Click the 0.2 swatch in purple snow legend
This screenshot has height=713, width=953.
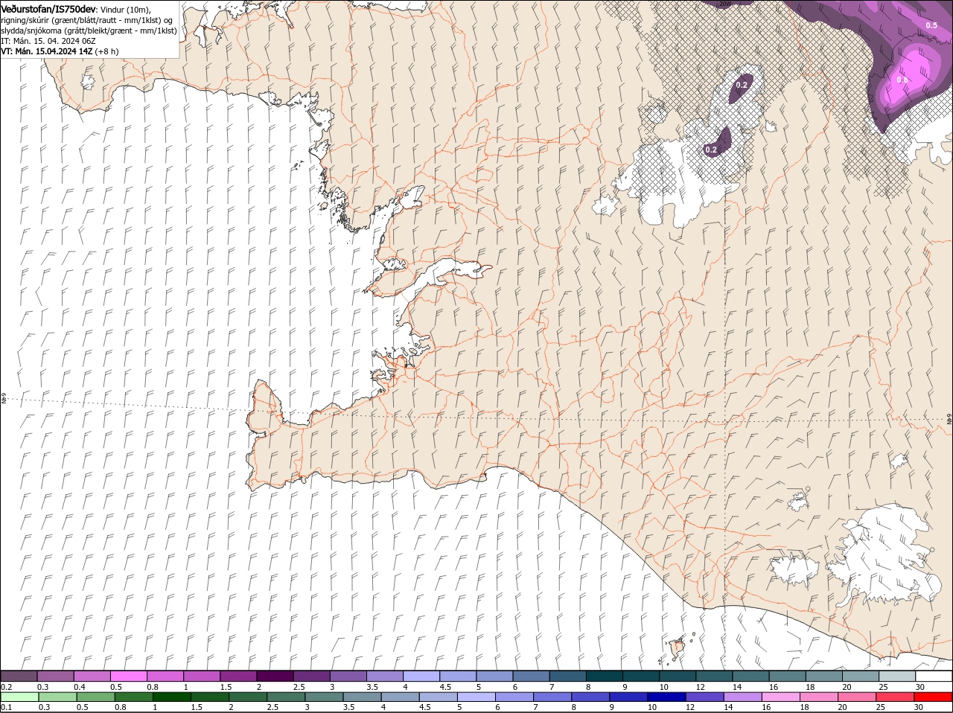[x=19, y=676]
